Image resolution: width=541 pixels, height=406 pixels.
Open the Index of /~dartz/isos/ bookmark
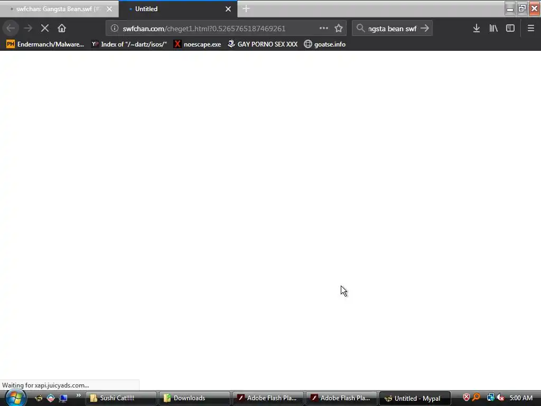129,44
